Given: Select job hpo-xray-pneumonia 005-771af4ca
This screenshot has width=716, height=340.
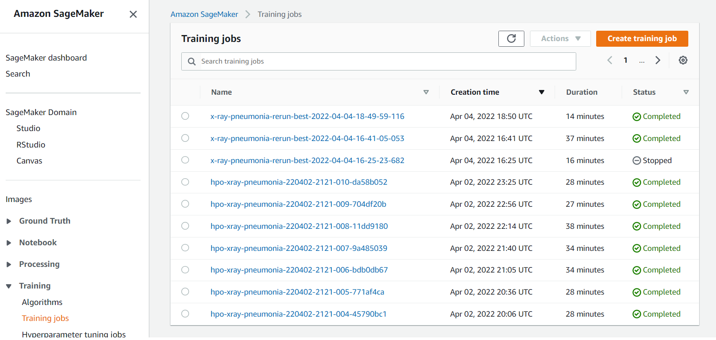Looking at the screenshot, I should 185,292.
